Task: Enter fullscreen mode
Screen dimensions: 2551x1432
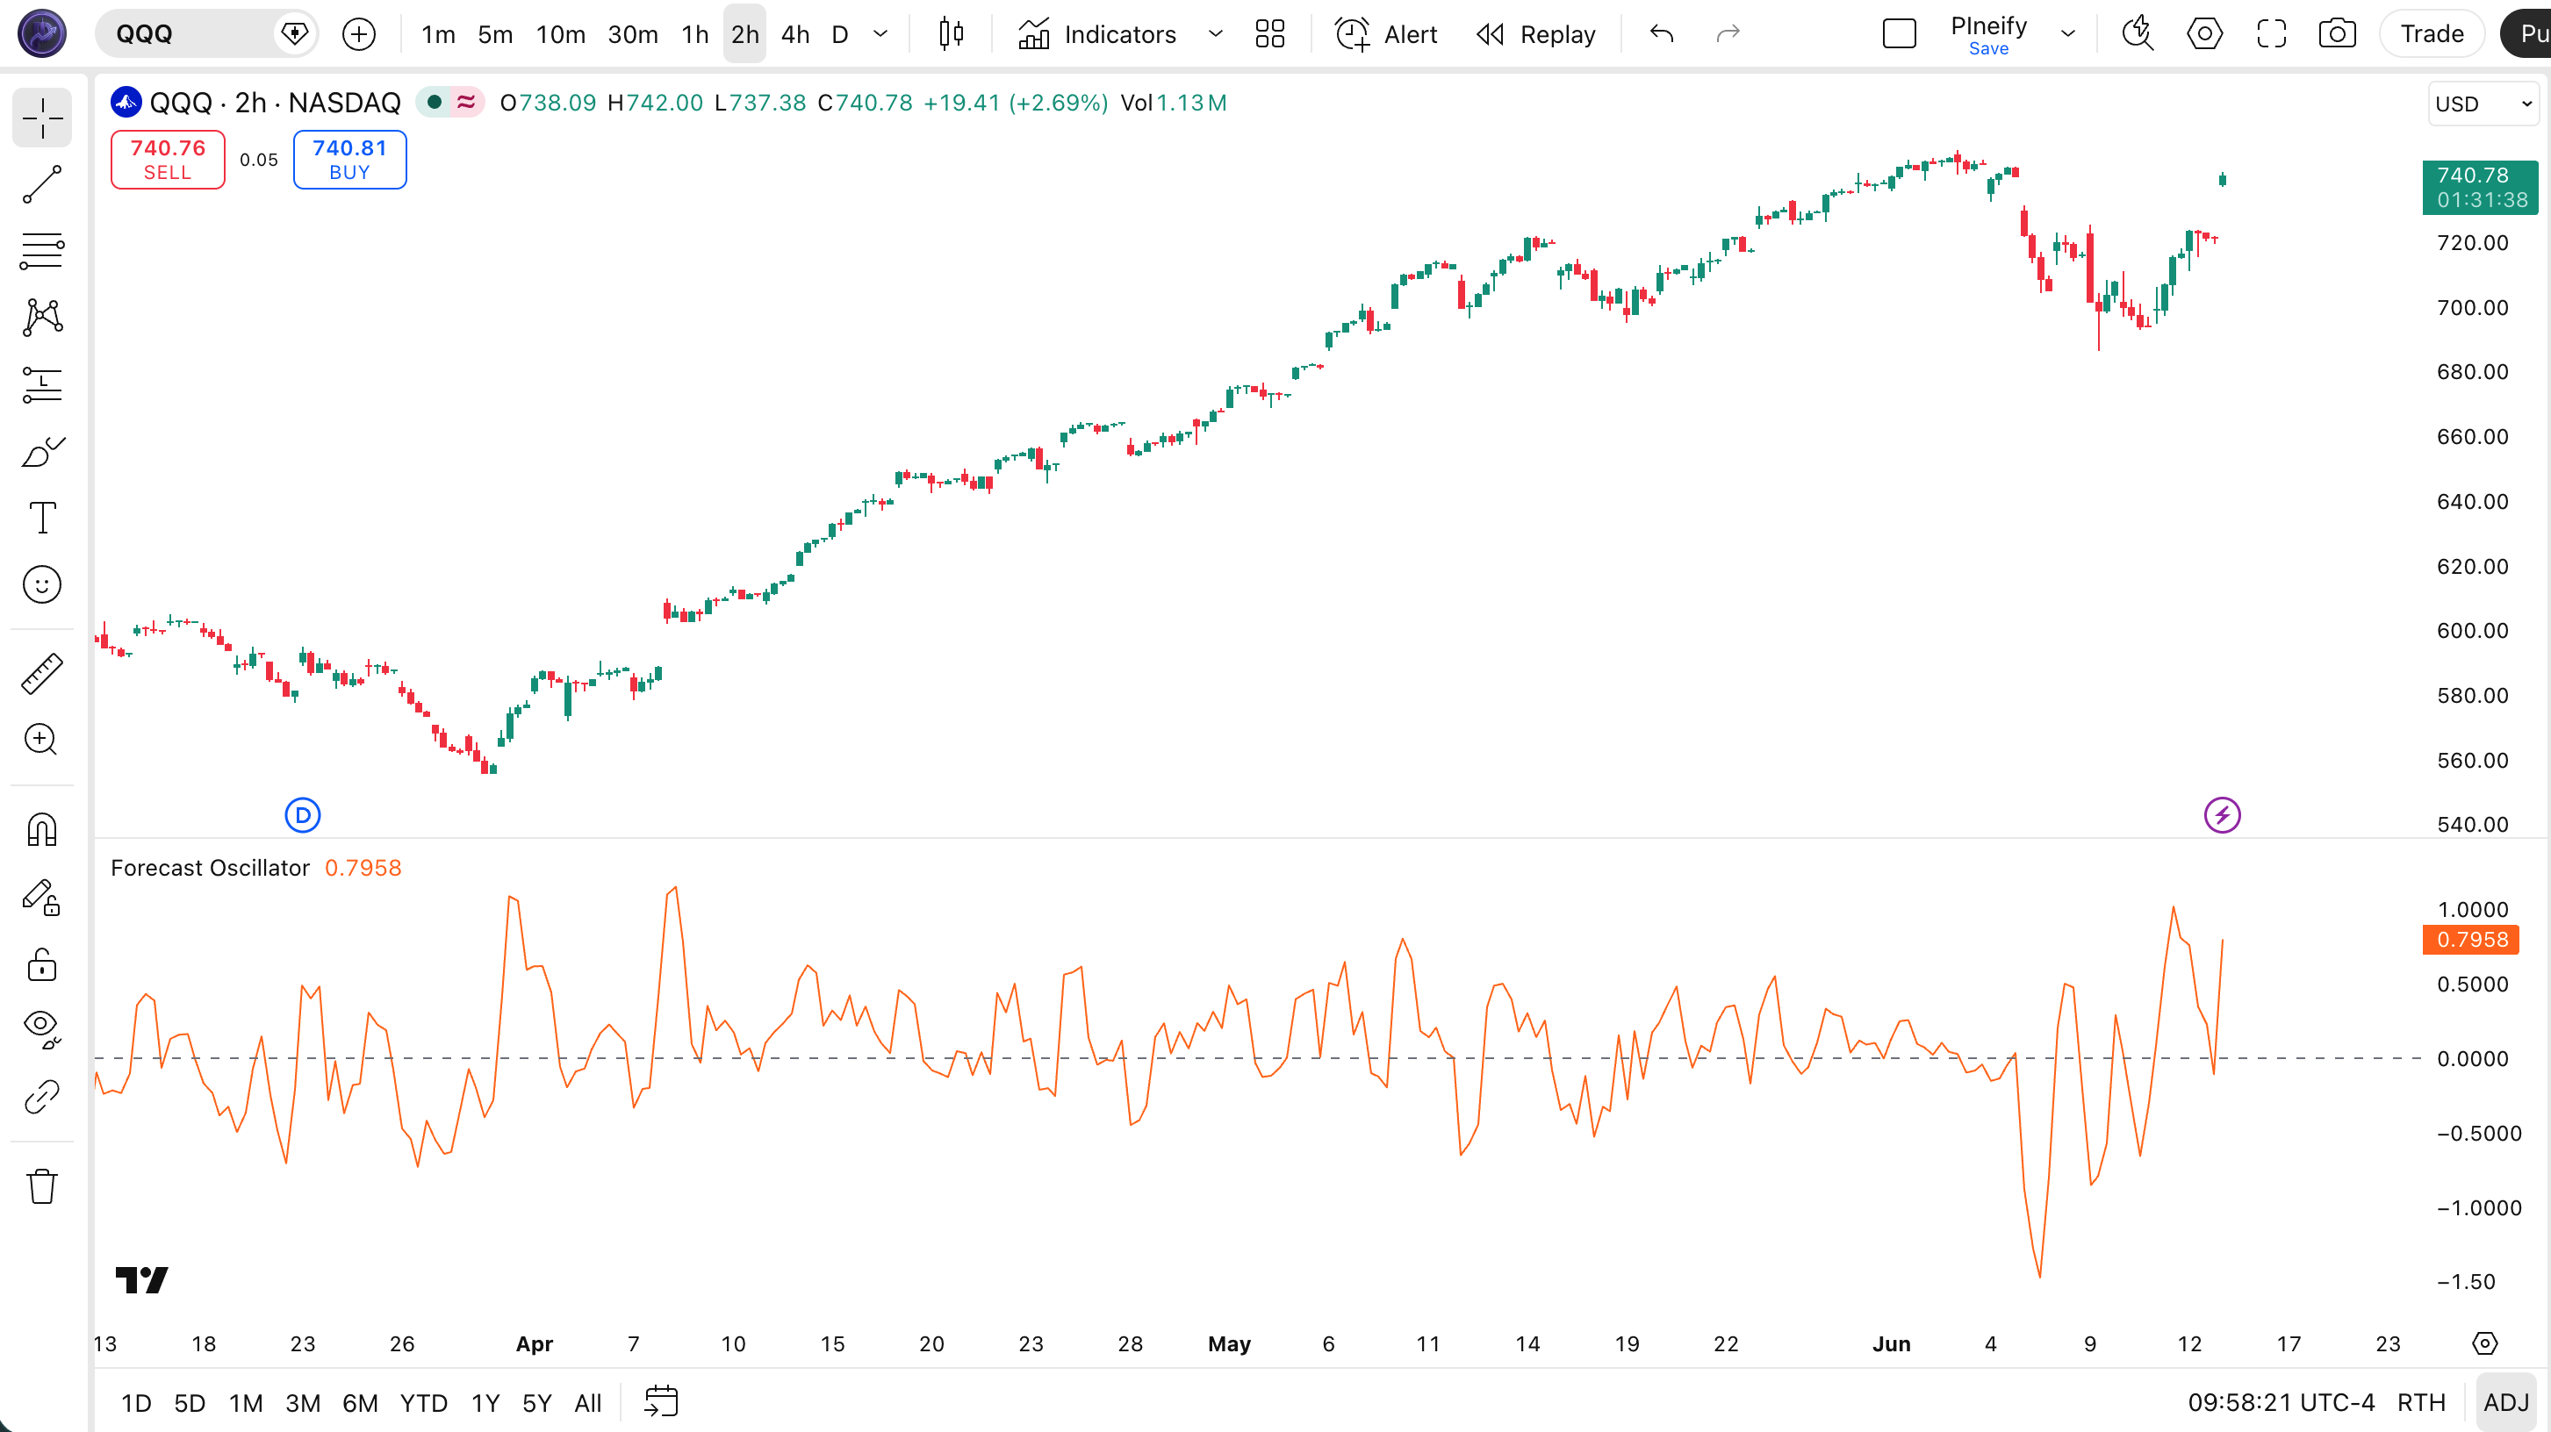Action: coord(2272,34)
